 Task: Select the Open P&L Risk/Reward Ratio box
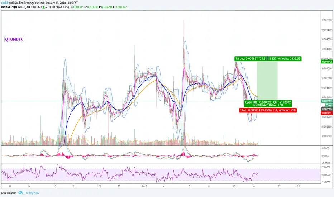pyautogui.click(x=268, y=104)
